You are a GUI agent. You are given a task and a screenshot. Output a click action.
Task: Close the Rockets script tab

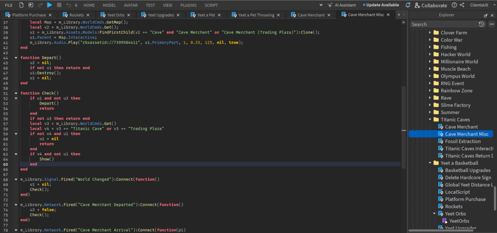(87, 15)
